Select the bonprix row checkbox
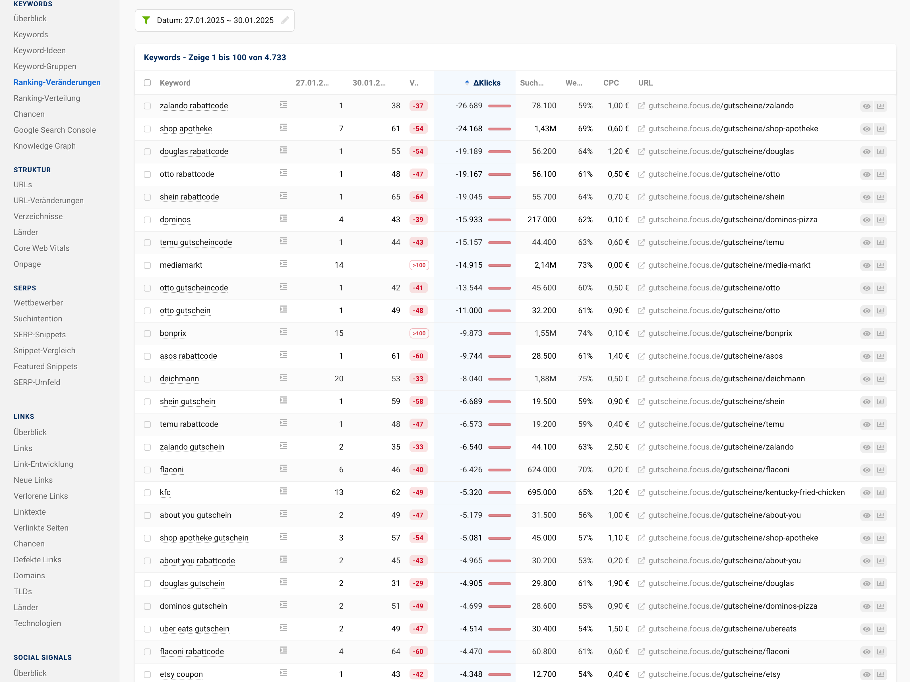910x682 pixels. (x=147, y=333)
